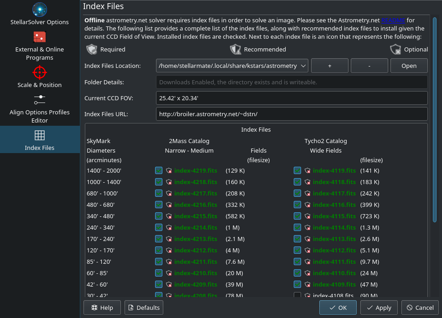Click the Help button
This screenshot has width=442, height=318.
[102, 308]
